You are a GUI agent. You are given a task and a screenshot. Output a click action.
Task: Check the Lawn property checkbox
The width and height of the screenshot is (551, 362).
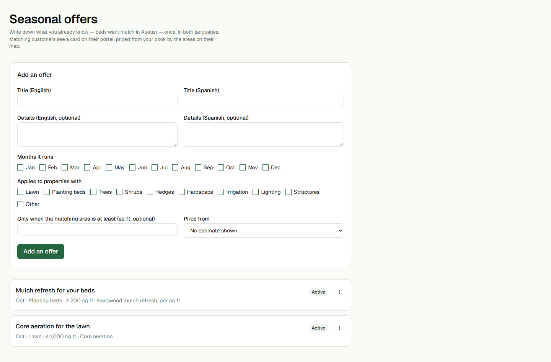click(20, 192)
